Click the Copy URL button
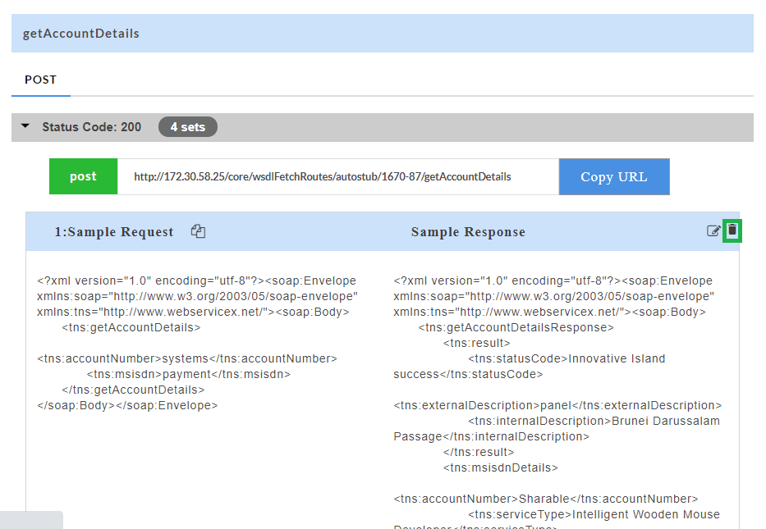The height and width of the screenshot is (529, 766). [x=613, y=176]
